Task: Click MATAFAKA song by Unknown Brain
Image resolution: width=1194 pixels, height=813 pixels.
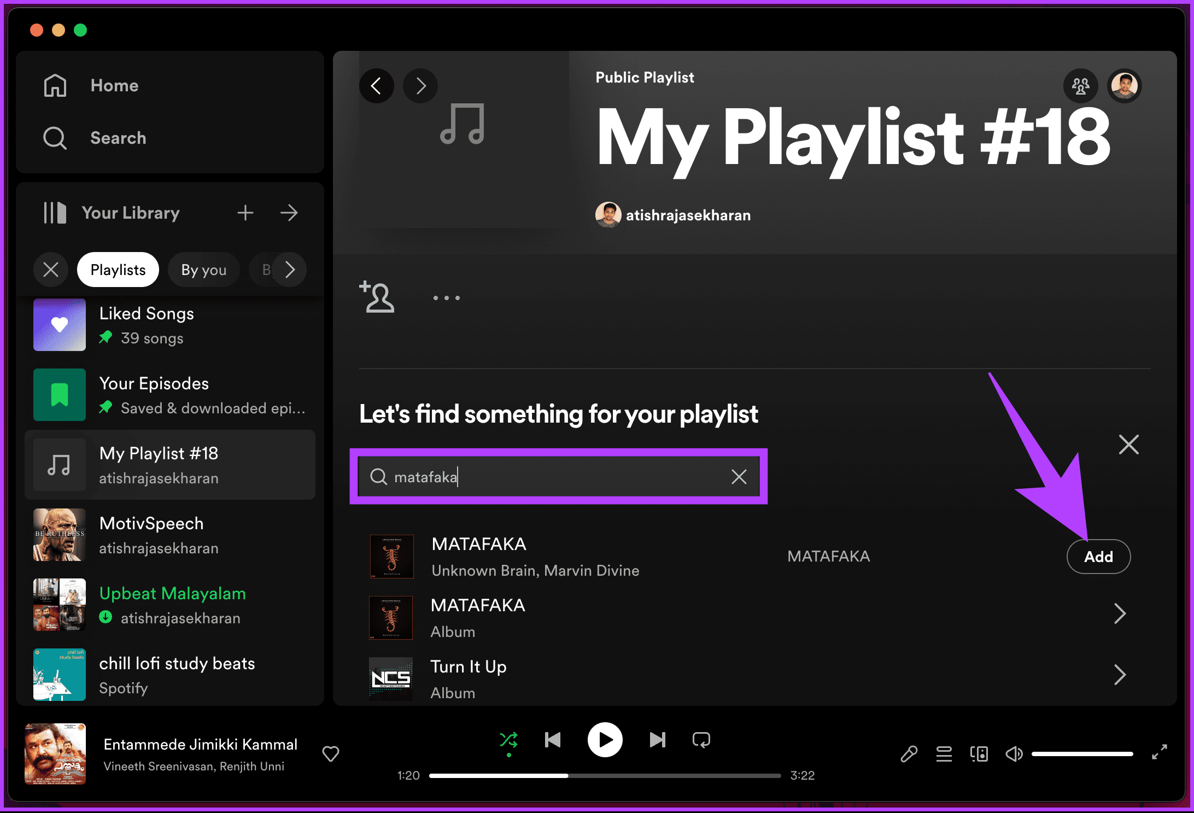Action: (x=479, y=544)
